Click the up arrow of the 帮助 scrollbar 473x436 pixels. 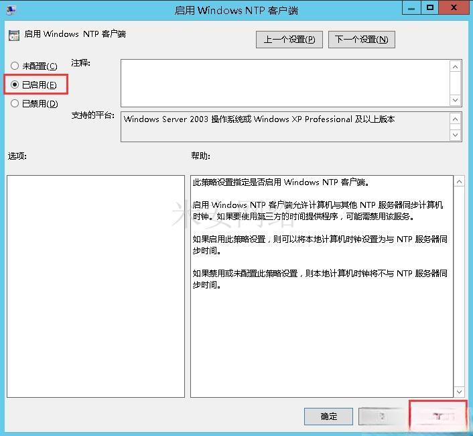[x=459, y=182]
